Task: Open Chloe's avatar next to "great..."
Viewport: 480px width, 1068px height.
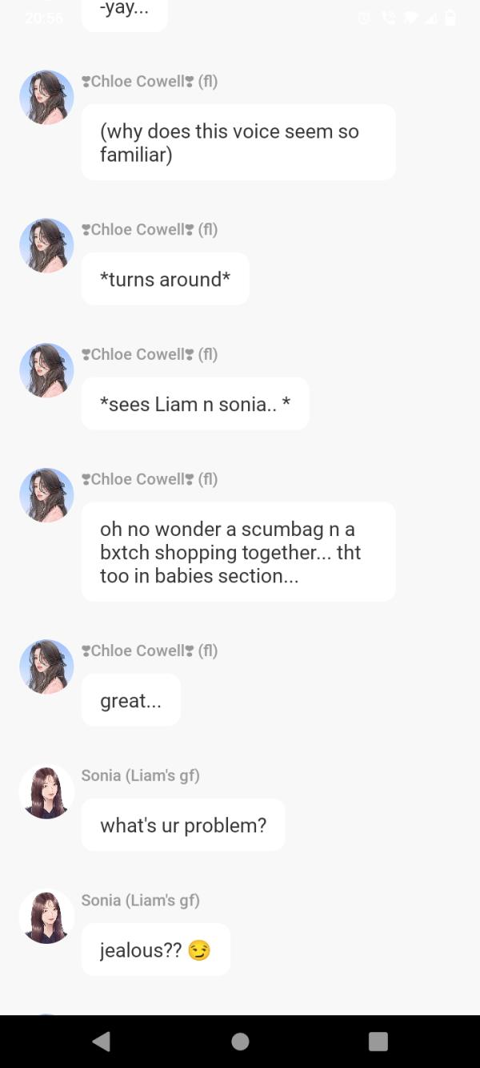Action: point(46,667)
